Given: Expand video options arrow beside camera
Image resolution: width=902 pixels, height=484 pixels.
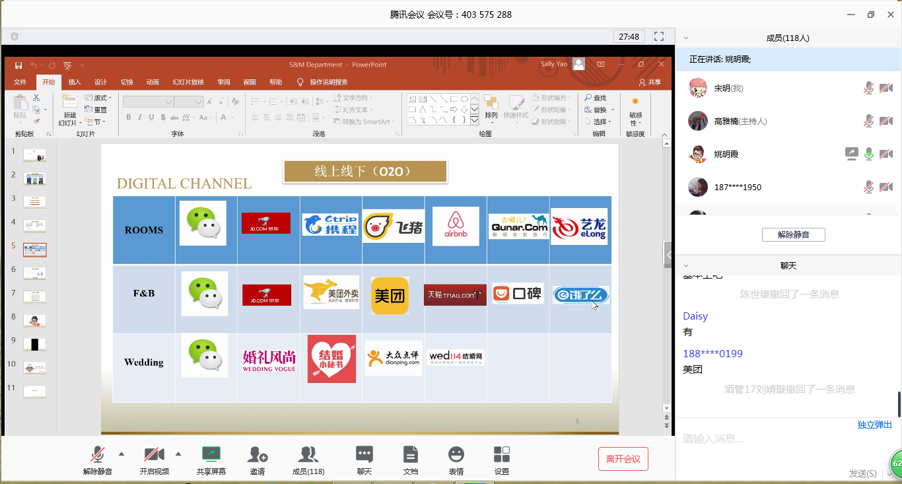Looking at the screenshot, I should point(178,454).
